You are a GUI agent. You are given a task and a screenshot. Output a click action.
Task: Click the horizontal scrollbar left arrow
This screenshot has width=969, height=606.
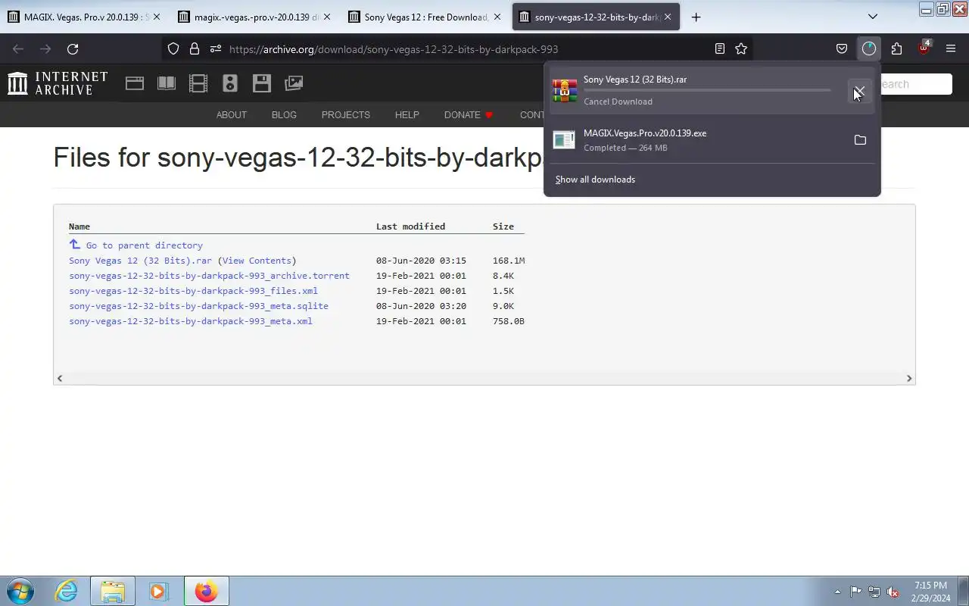pyautogui.click(x=60, y=378)
